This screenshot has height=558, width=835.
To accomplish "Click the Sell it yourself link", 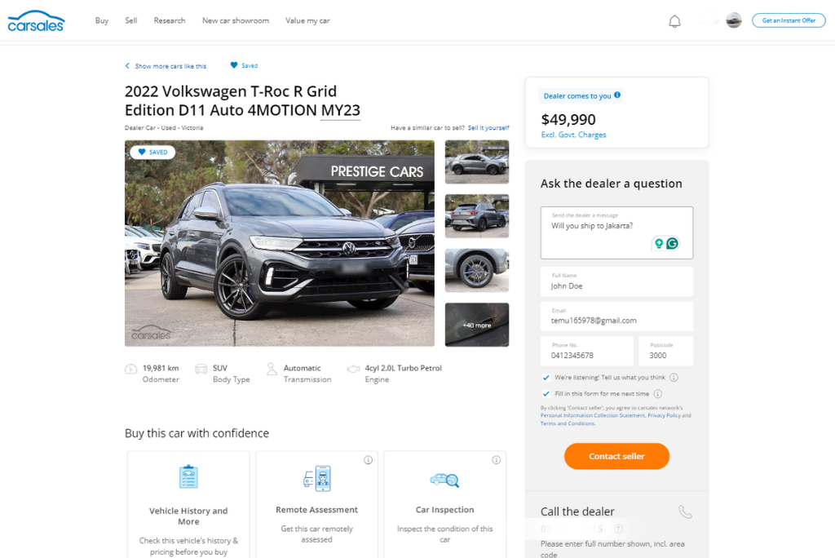I will point(488,128).
